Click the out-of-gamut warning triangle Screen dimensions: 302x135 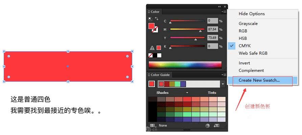(x=152, y=48)
